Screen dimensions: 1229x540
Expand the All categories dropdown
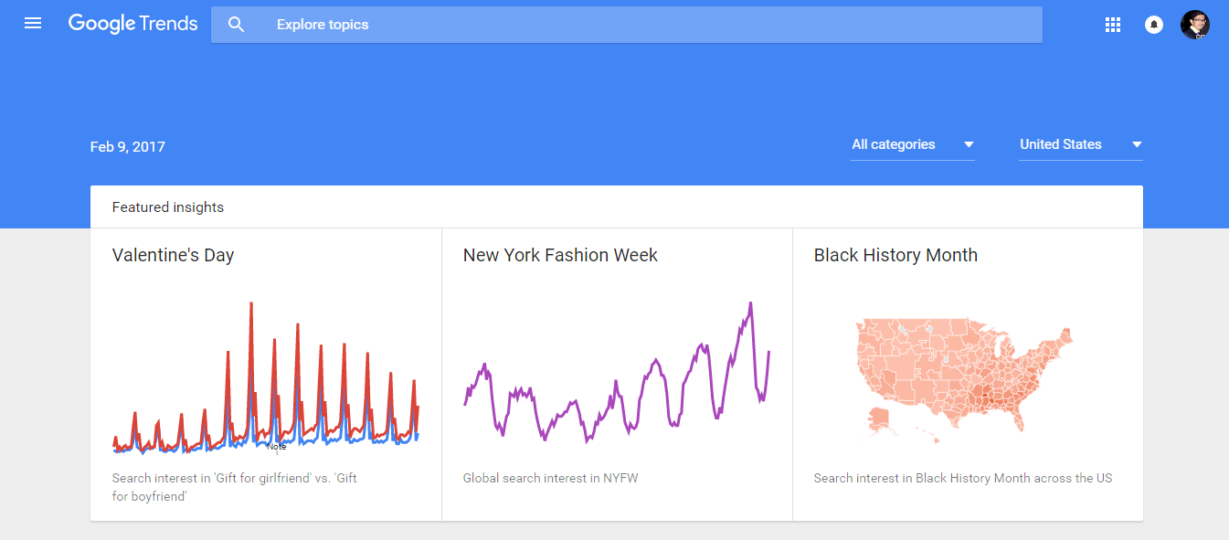(x=894, y=144)
